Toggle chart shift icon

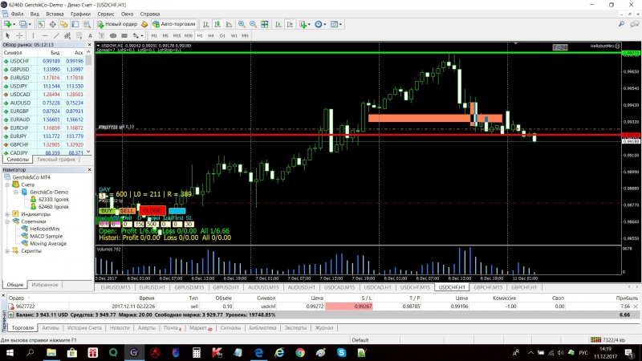290,24
